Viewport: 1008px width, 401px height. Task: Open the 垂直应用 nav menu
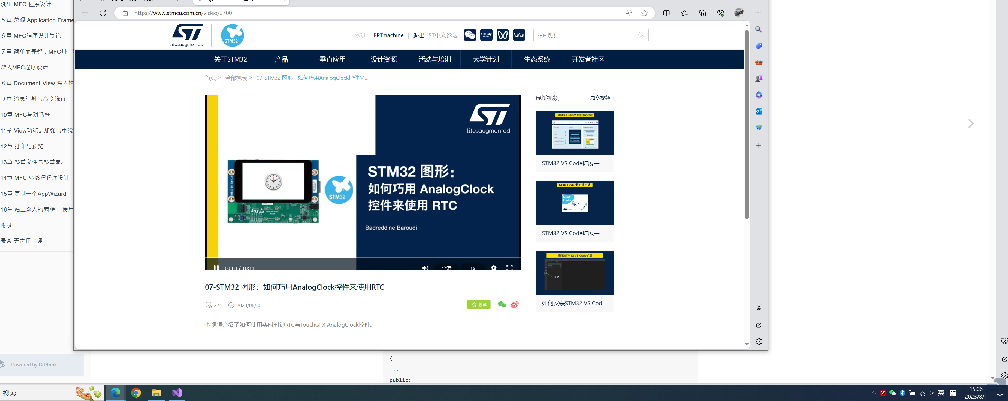(x=332, y=59)
